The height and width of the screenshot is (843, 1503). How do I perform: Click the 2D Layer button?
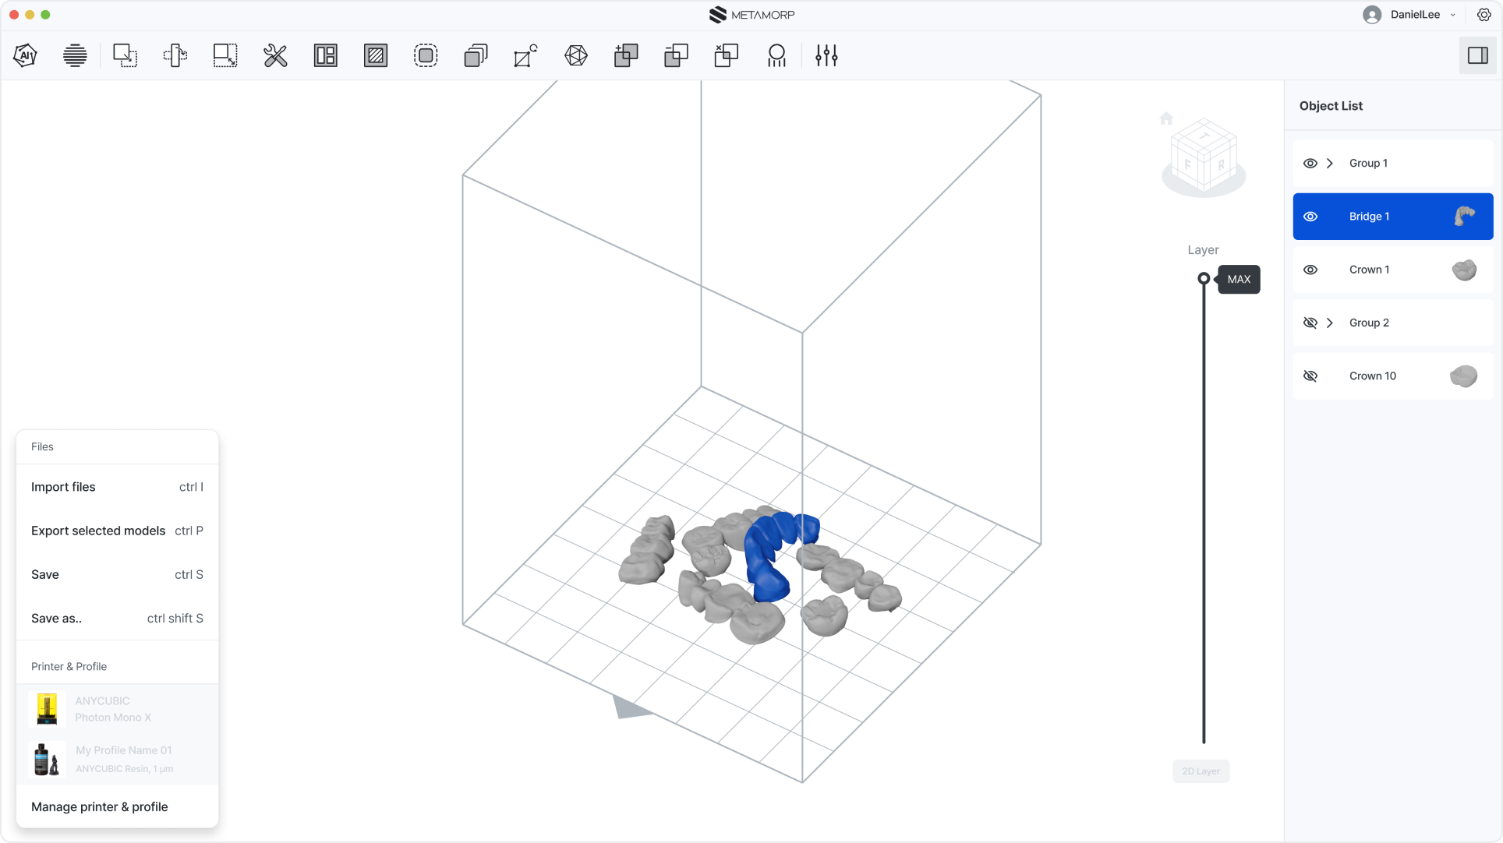1201,771
